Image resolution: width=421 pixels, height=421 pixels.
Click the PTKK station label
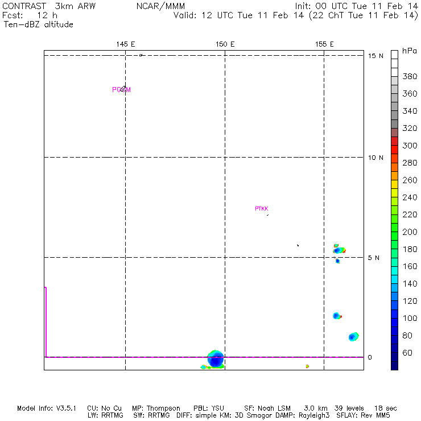click(x=262, y=209)
